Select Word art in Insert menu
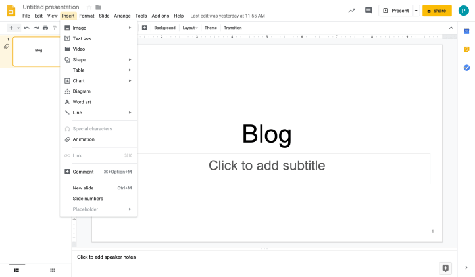The width and height of the screenshot is (475, 277). click(82, 102)
